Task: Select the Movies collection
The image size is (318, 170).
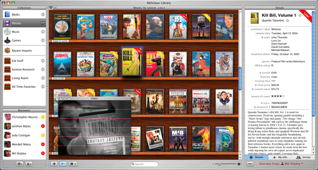Action: click(24, 23)
